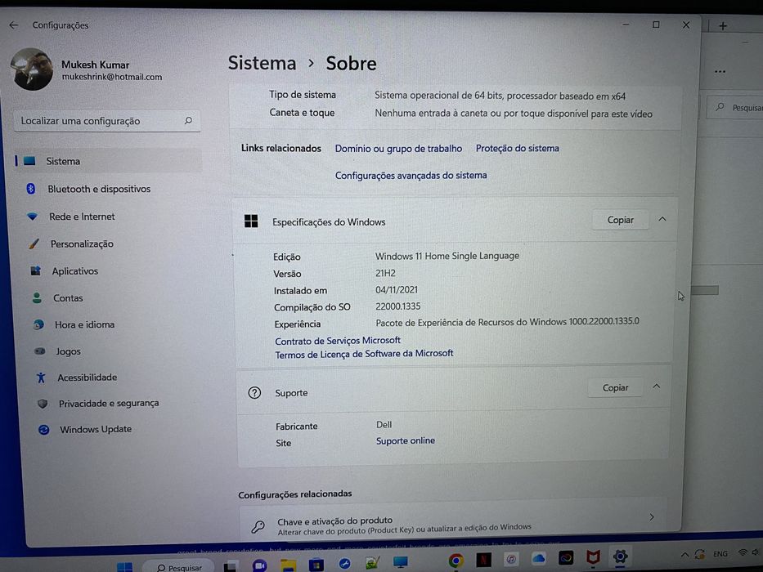Open Google Chrome from the taskbar
The width and height of the screenshot is (763, 572).
[x=456, y=561]
